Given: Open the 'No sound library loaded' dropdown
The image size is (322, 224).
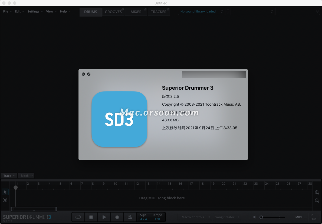Looking at the screenshot, I should coord(201,11).
